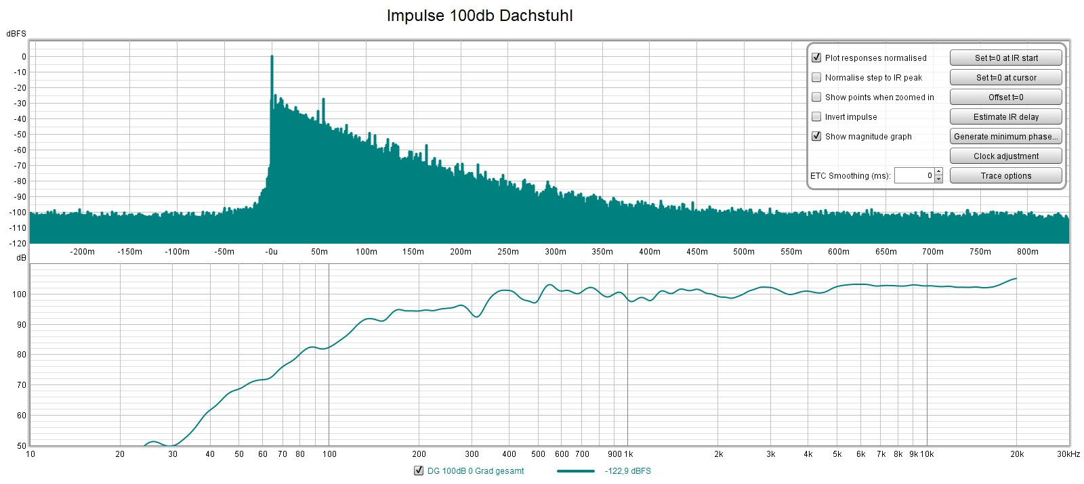Viewport: 1084px width, 484px height.
Task: Decrease ETC Smoothing with down arrow
Action: pyautogui.click(x=938, y=179)
